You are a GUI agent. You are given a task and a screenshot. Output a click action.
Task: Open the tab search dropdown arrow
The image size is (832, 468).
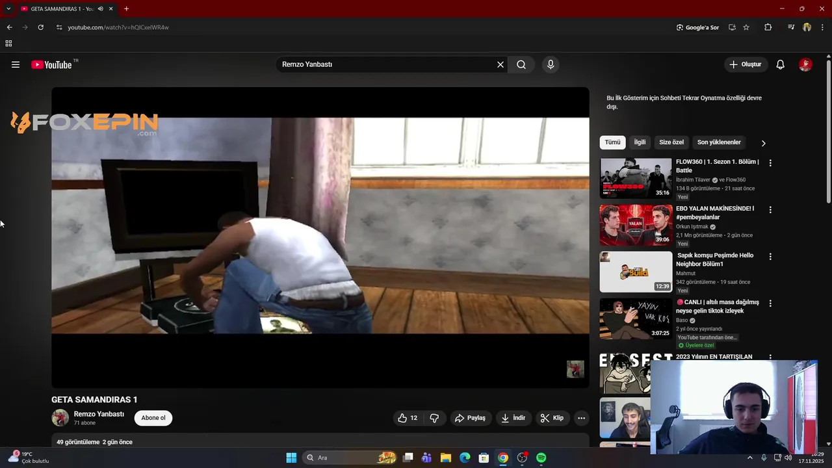(8, 8)
